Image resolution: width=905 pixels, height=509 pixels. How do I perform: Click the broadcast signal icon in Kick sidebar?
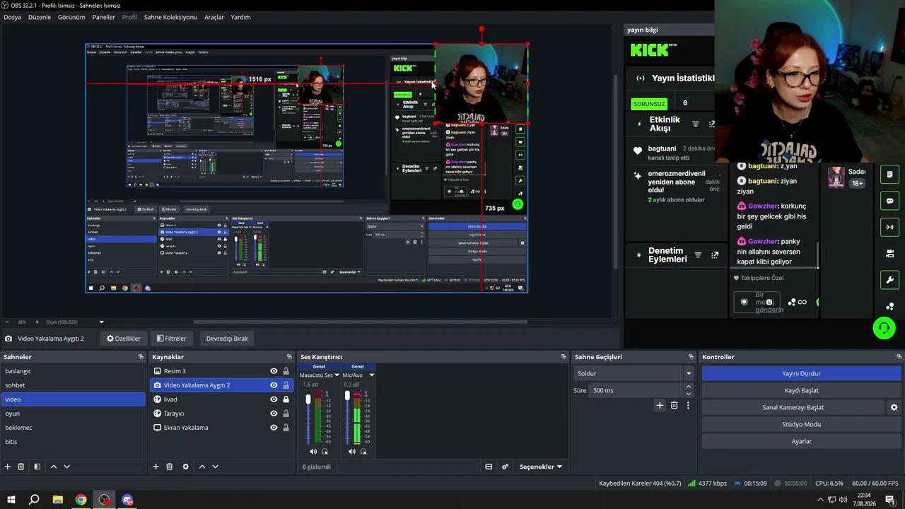tap(889, 227)
